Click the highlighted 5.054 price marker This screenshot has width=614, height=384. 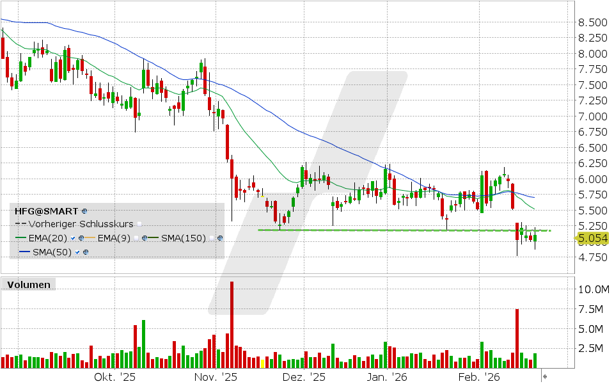click(592, 237)
